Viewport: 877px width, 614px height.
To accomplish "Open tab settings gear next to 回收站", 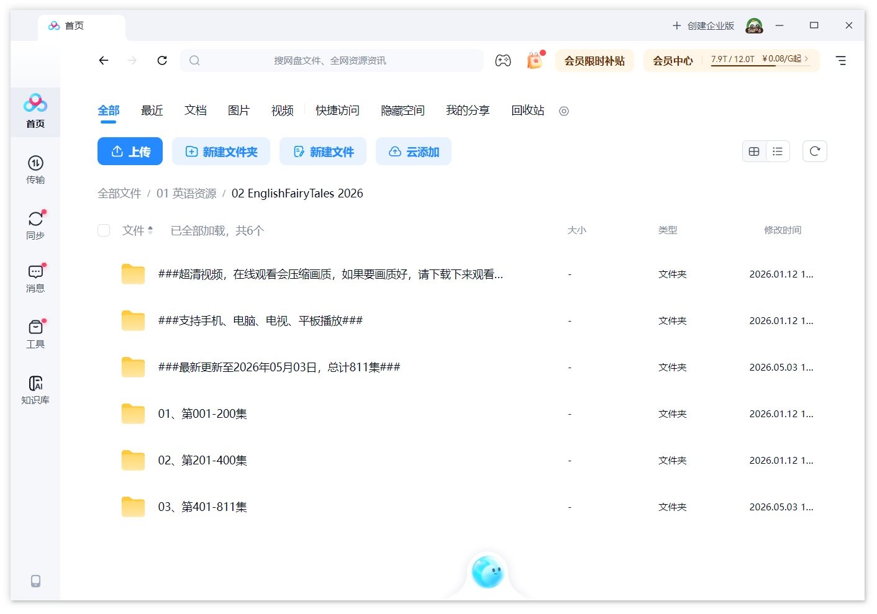I will tap(564, 111).
